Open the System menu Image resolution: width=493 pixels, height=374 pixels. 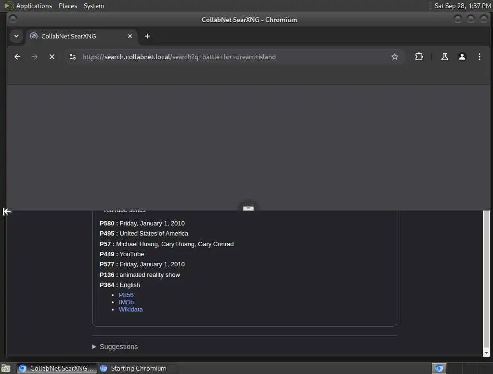[94, 6]
